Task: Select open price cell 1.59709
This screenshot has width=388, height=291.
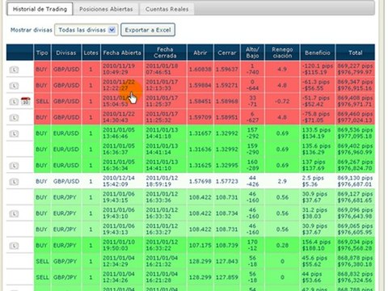Action: click(200, 117)
